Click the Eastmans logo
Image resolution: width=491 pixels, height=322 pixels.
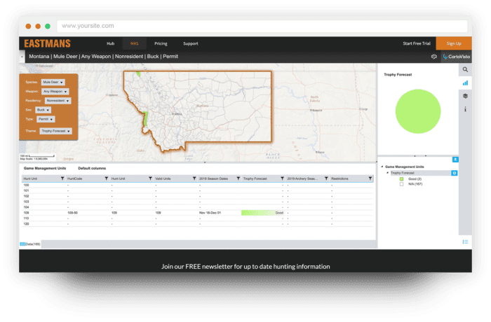48,43
